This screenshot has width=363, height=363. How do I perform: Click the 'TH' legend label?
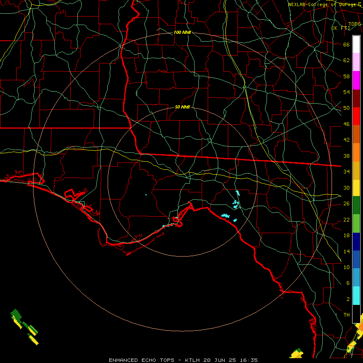coord(346,315)
